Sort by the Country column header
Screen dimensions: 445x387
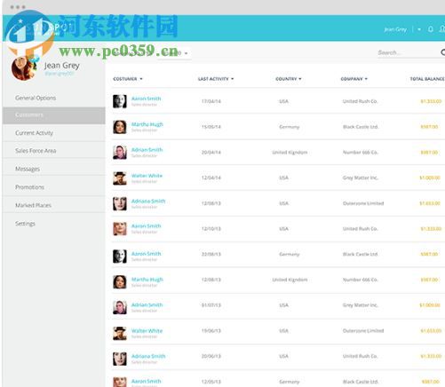(x=289, y=79)
